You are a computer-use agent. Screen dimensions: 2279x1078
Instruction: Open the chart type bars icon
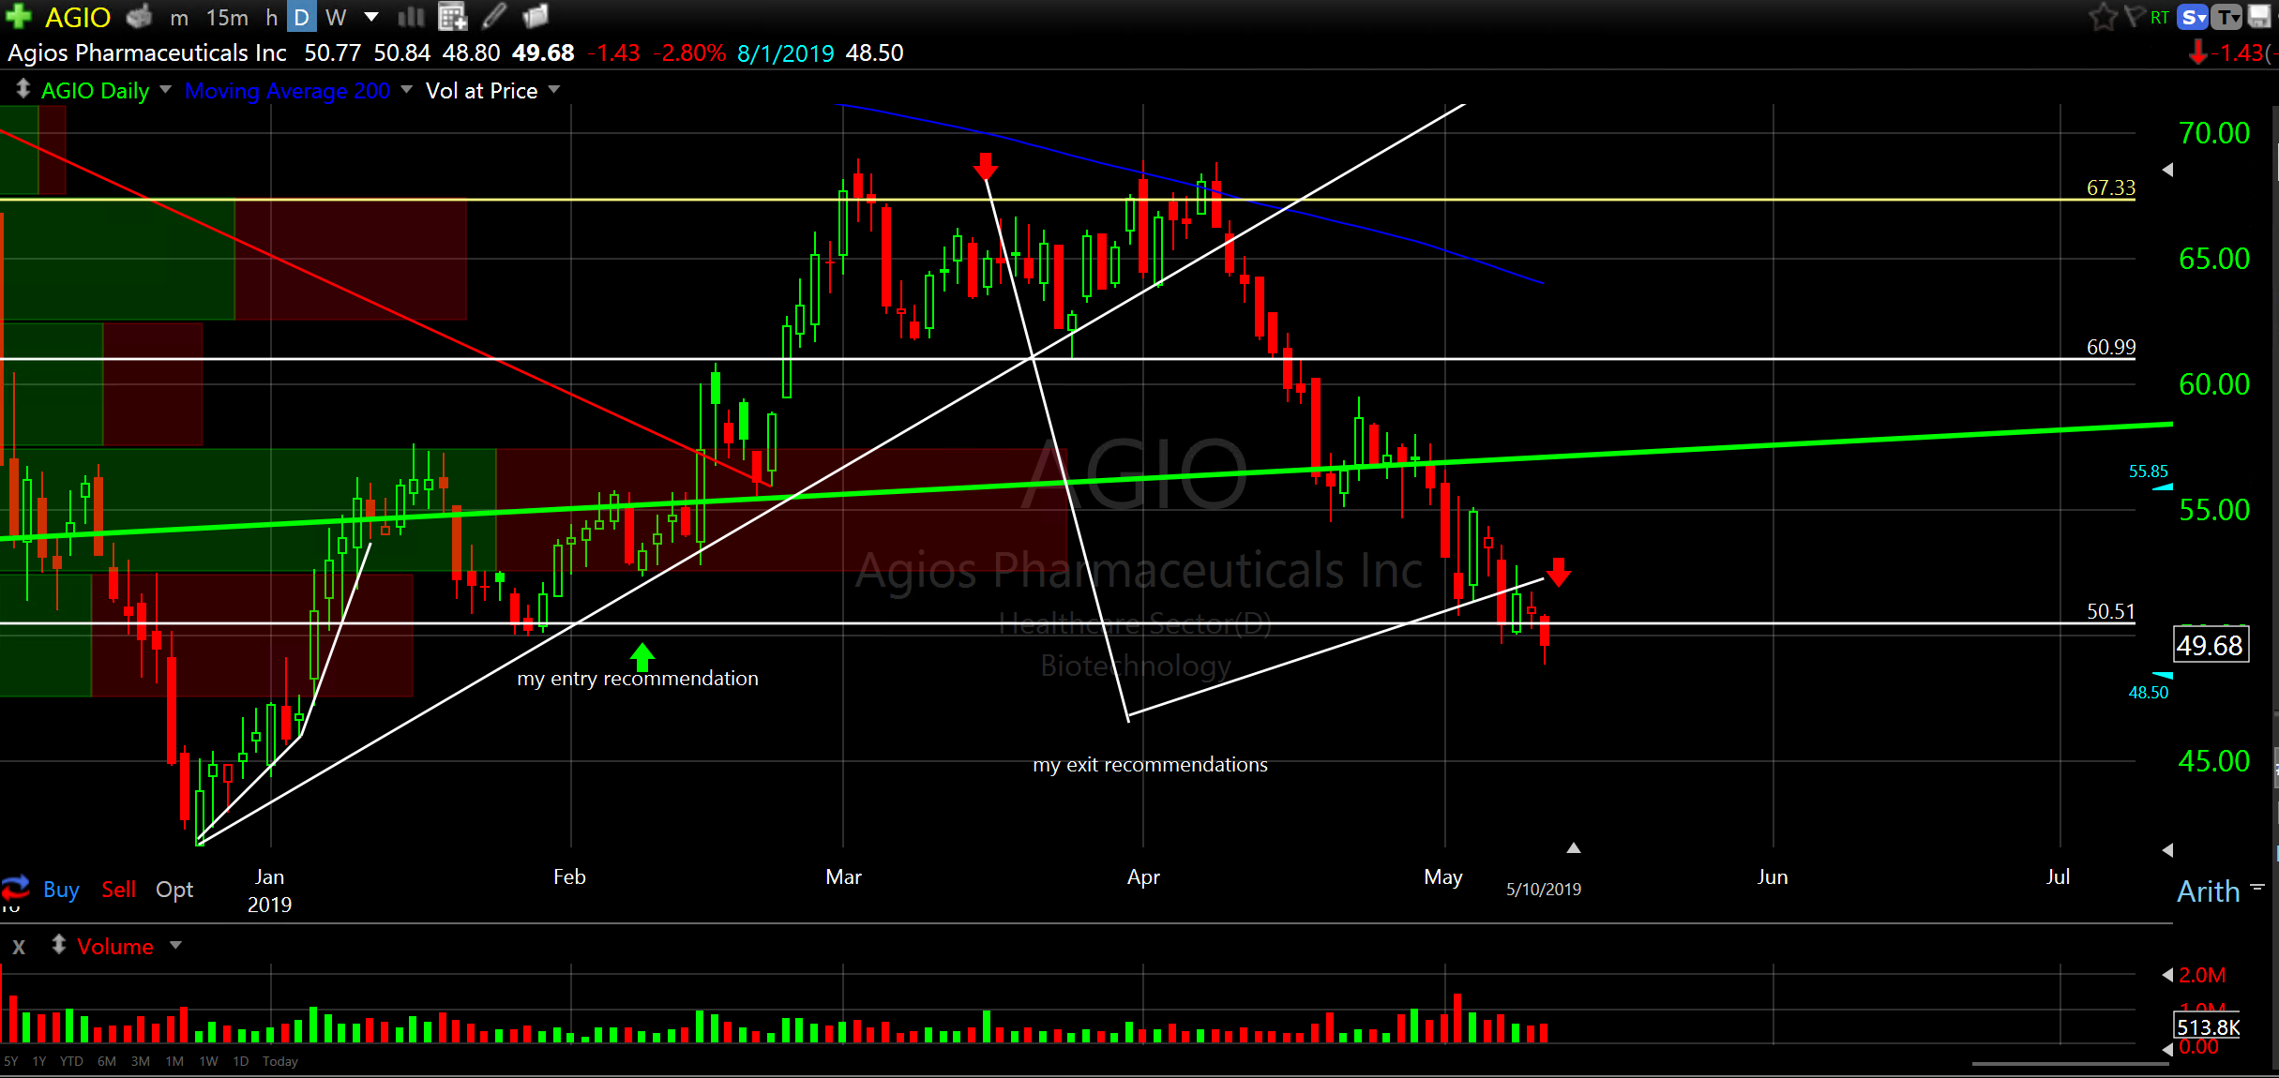411,16
